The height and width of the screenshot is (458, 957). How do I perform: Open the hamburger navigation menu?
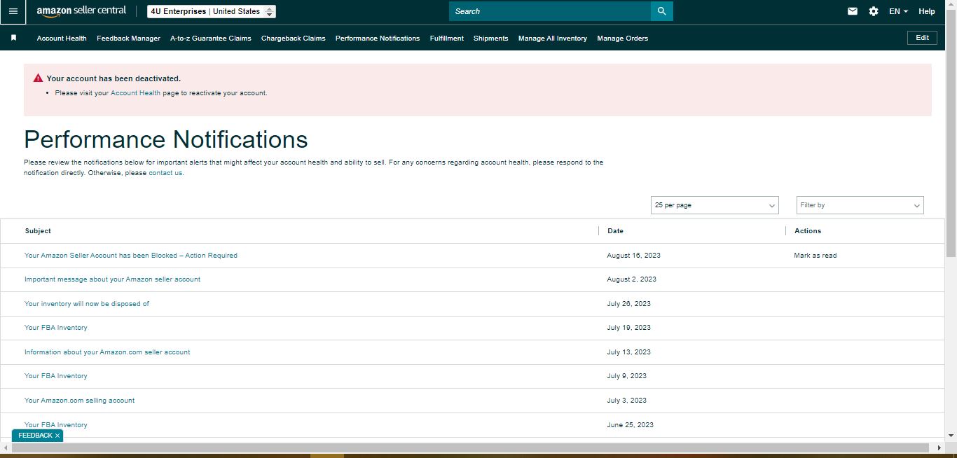click(13, 11)
